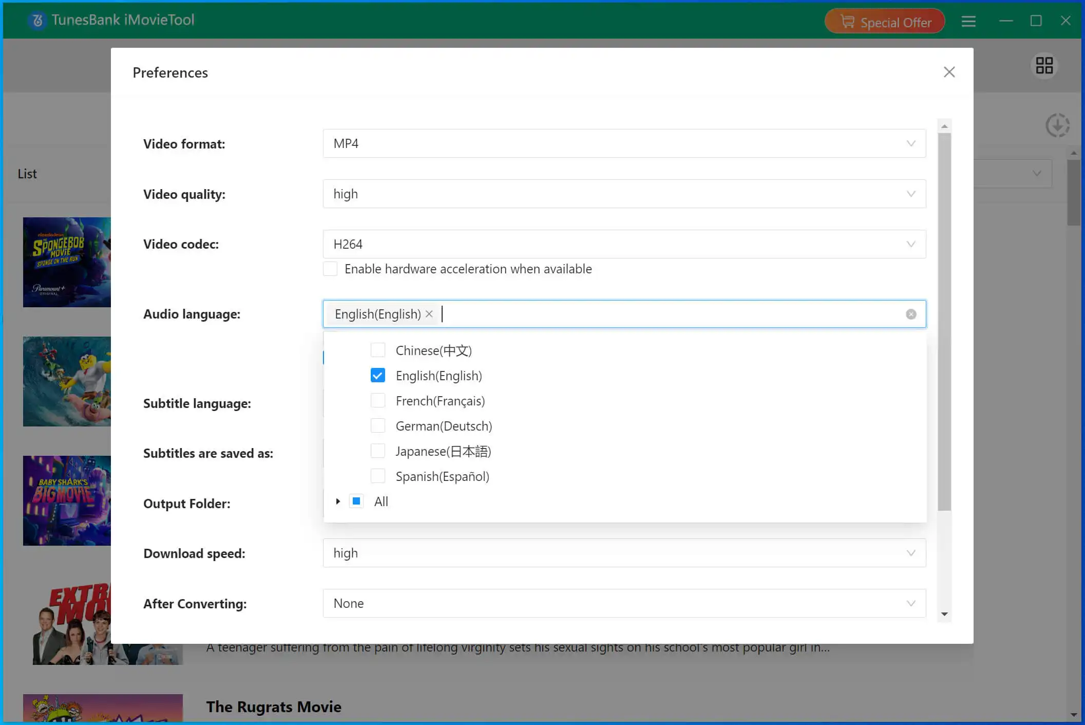Click the hamburger menu icon

coord(968,21)
